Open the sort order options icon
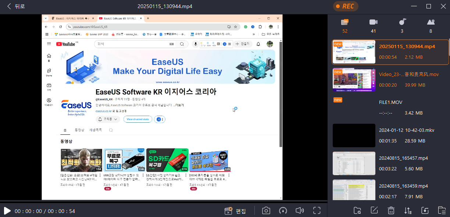 click(408, 210)
